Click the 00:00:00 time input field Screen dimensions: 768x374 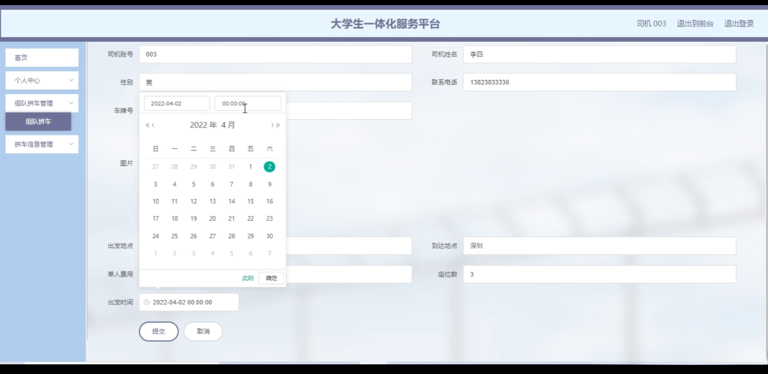point(247,102)
